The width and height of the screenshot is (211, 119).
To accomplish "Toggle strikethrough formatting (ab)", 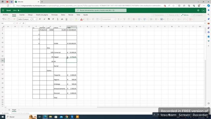I will tap(62, 19).
